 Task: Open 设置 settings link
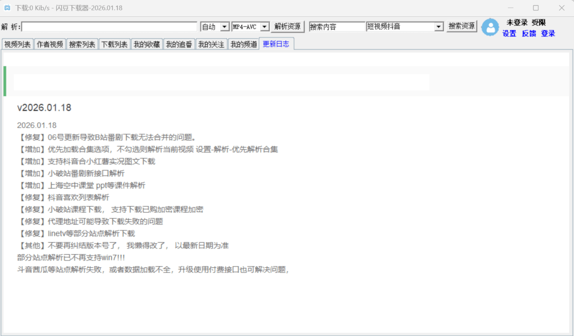coord(509,34)
